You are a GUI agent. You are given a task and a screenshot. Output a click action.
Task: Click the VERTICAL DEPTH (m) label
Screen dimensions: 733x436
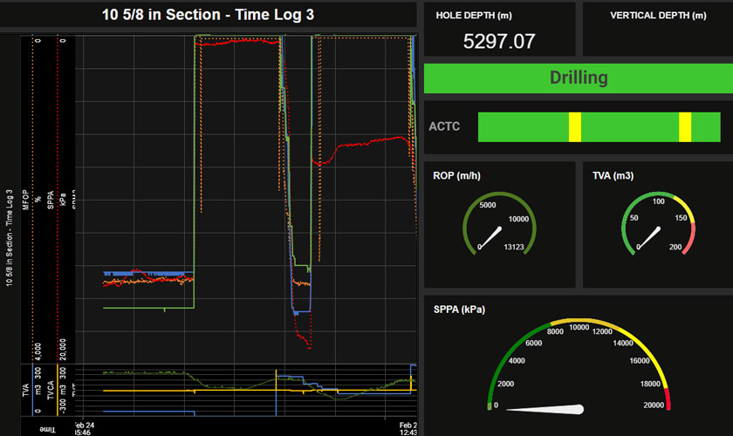[x=658, y=16]
